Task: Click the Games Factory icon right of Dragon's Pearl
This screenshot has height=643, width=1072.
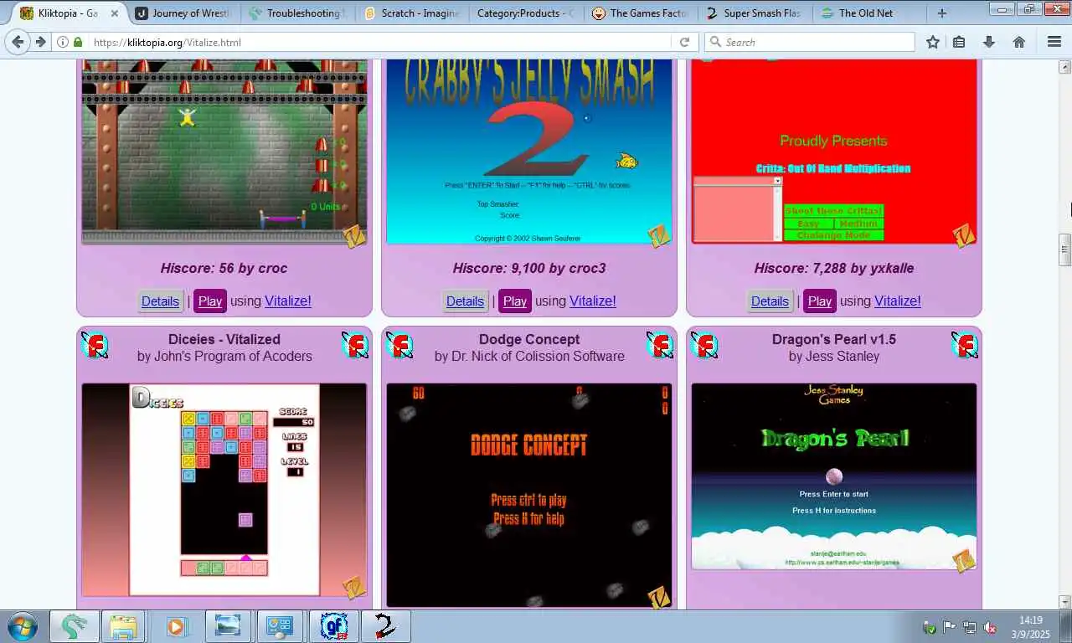Action: (965, 345)
